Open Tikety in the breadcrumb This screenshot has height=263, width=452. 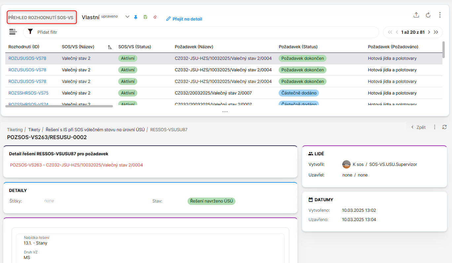click(34, 130)
